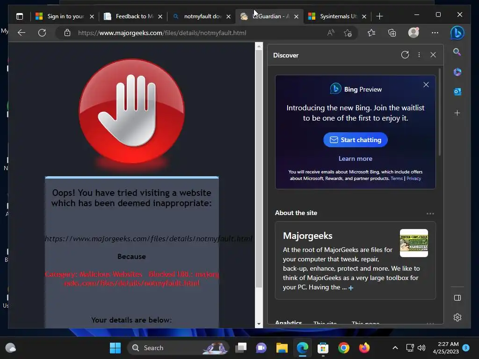
Task: Click the Majorgeeks site title
Action: [308, 236]
